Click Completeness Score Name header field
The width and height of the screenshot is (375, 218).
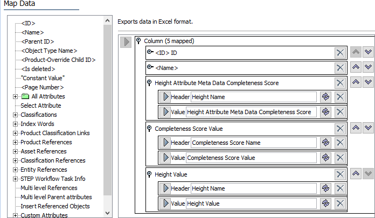(x=254, y=143)
